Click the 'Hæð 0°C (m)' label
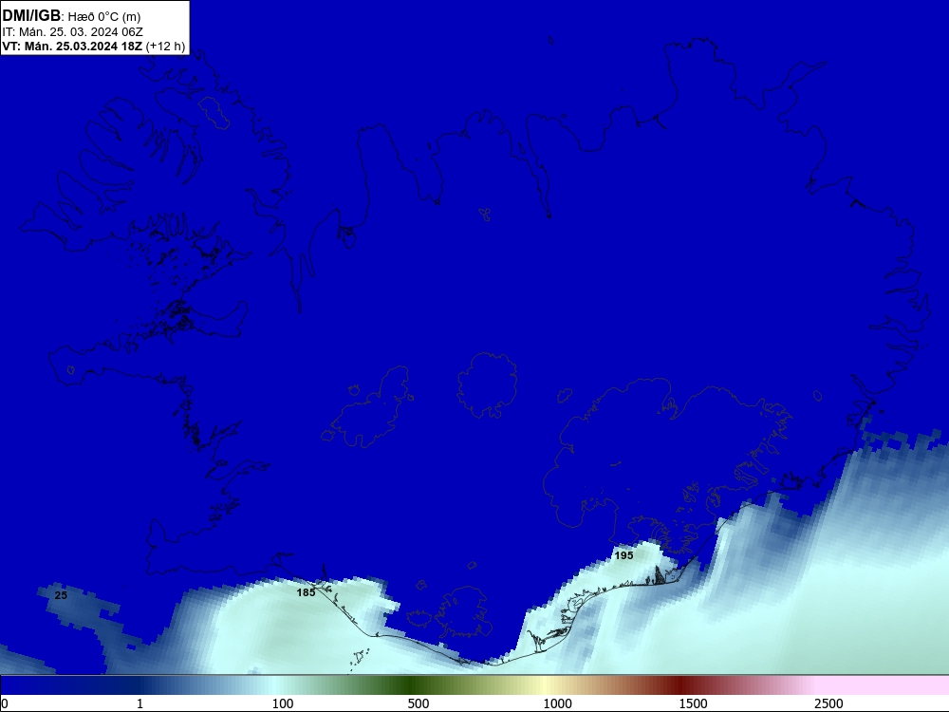 pos(104,17)
